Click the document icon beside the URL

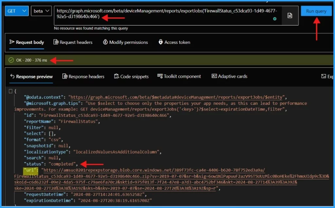click(x=290, y=16)
